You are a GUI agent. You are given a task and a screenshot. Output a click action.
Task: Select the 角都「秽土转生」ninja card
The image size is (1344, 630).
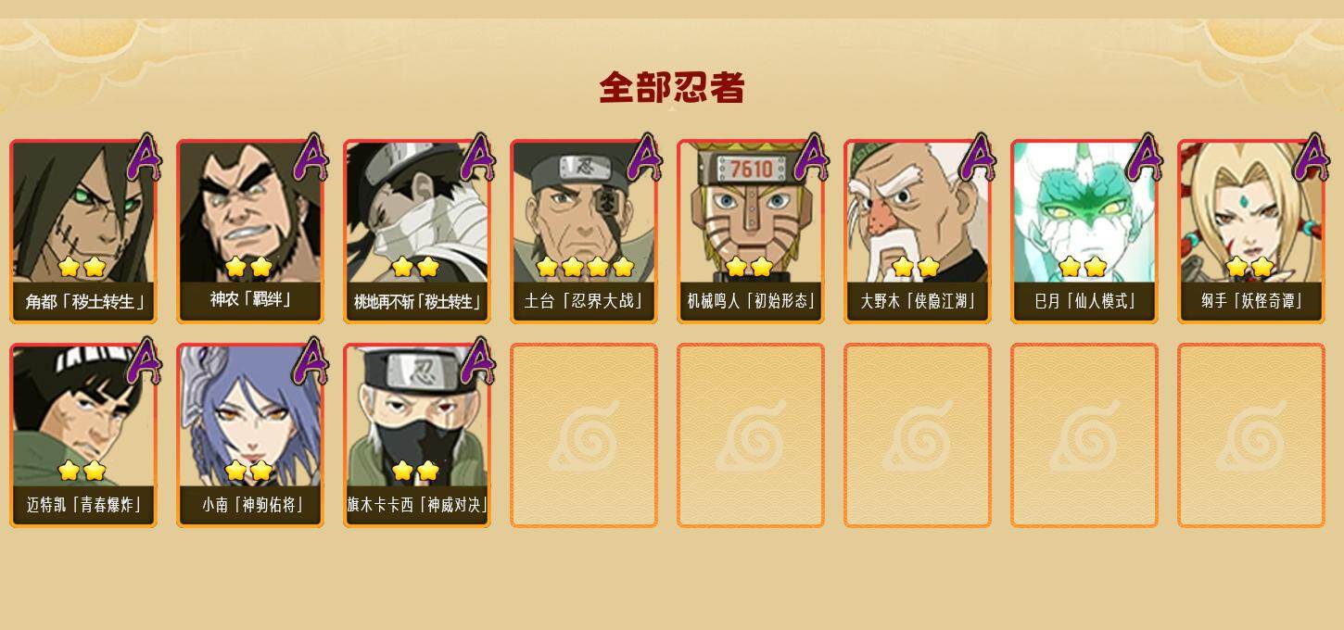(x=83, y=232)
